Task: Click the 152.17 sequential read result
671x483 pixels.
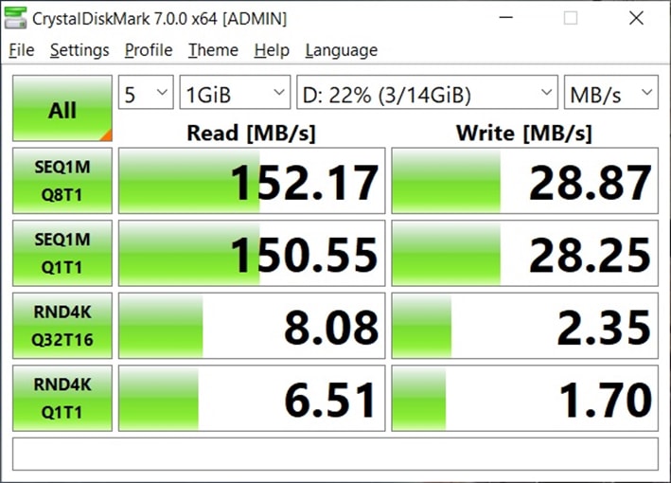Action: (252, 182)
